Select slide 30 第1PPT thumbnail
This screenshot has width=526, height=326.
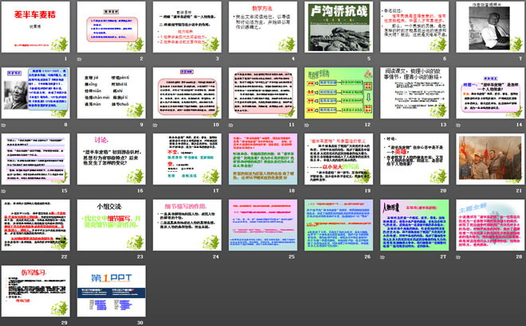click(x=112, y=291)
